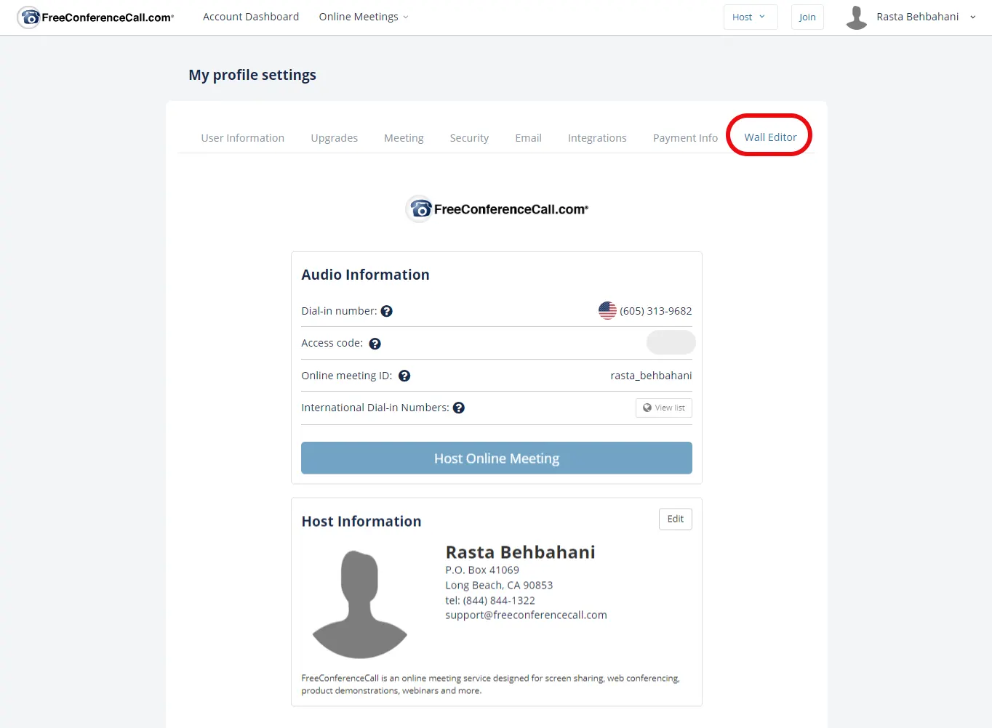Image resolution: width=992 pixels, height=728 pixels.
Task: Select the Integrations tab
Action: (x=597, y=138)
